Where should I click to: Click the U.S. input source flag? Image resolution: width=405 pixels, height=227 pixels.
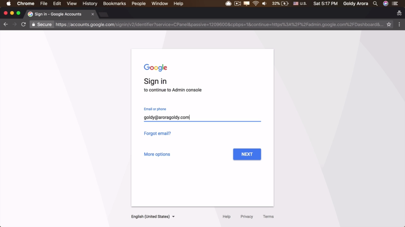(296, 4)
